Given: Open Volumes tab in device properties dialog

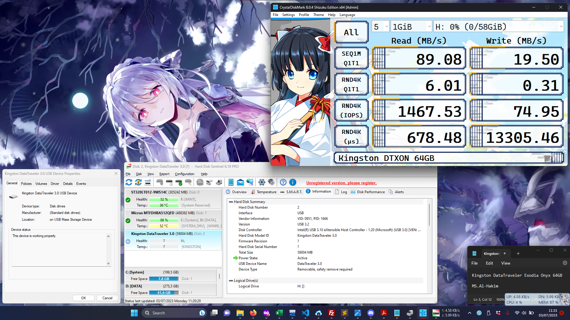Looking at the screenshot, I should click(x=41, y=184).
